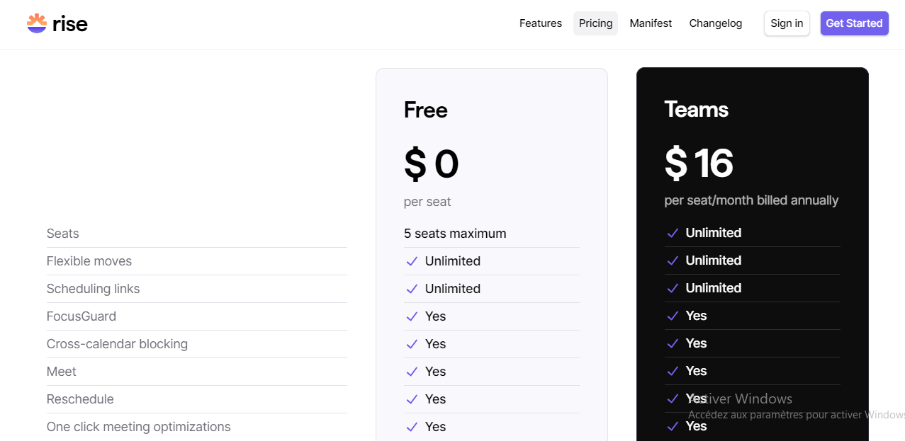Click the 'per seat' text under Free
Screen dimensions: 905x441
(427, 202)
